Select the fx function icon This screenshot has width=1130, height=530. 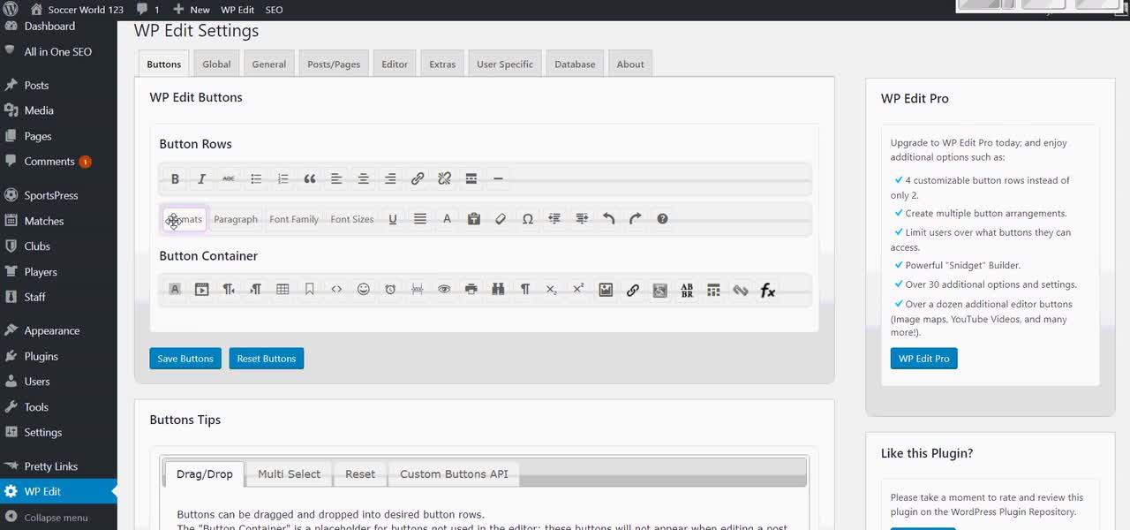(767, 290)
